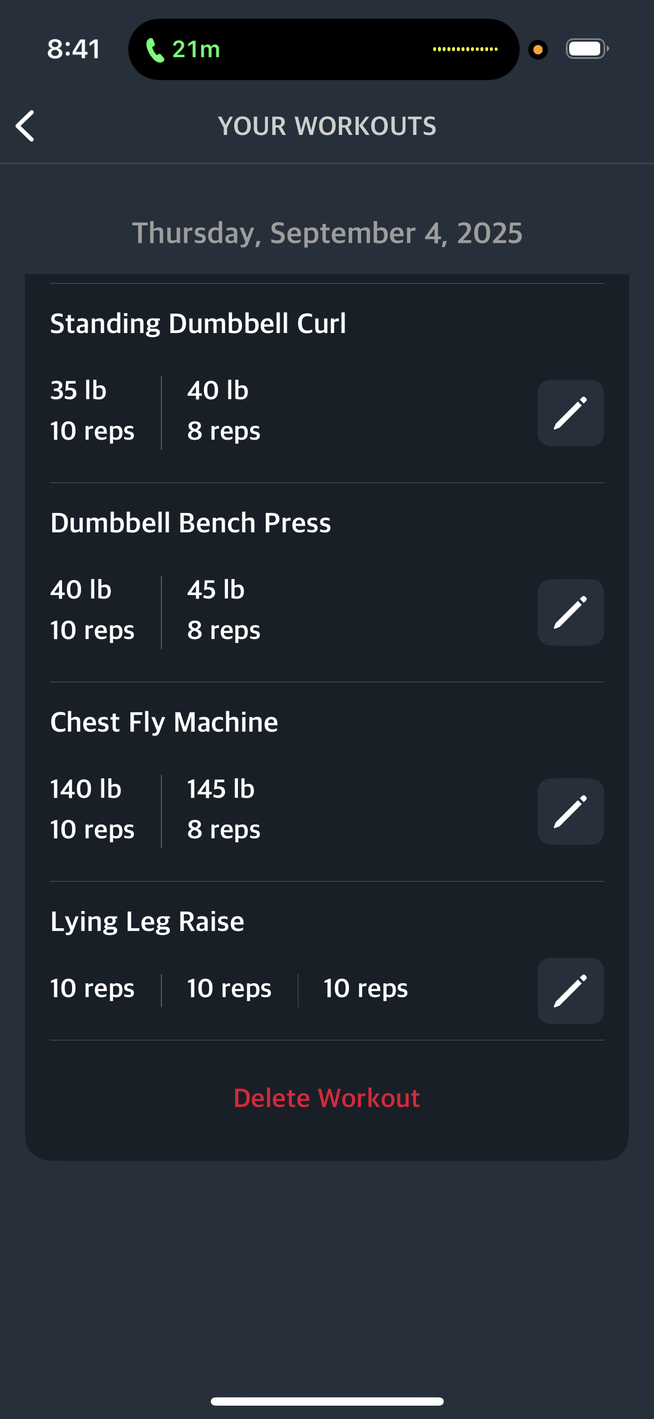Select the Standing Dumbbell Curl title
Screen dimensions: 654x1419
198,324
